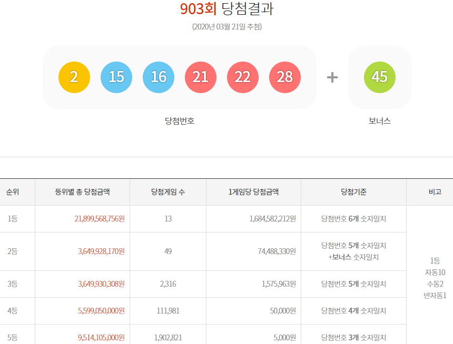Viewport: 453px width, 344px height.
Task: Click the 반자동1 remark text
Action: 435,296
